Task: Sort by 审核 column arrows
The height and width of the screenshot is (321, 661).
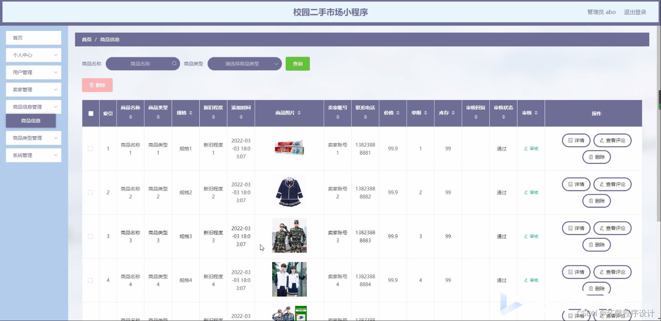Action: [x=536, y=113]
